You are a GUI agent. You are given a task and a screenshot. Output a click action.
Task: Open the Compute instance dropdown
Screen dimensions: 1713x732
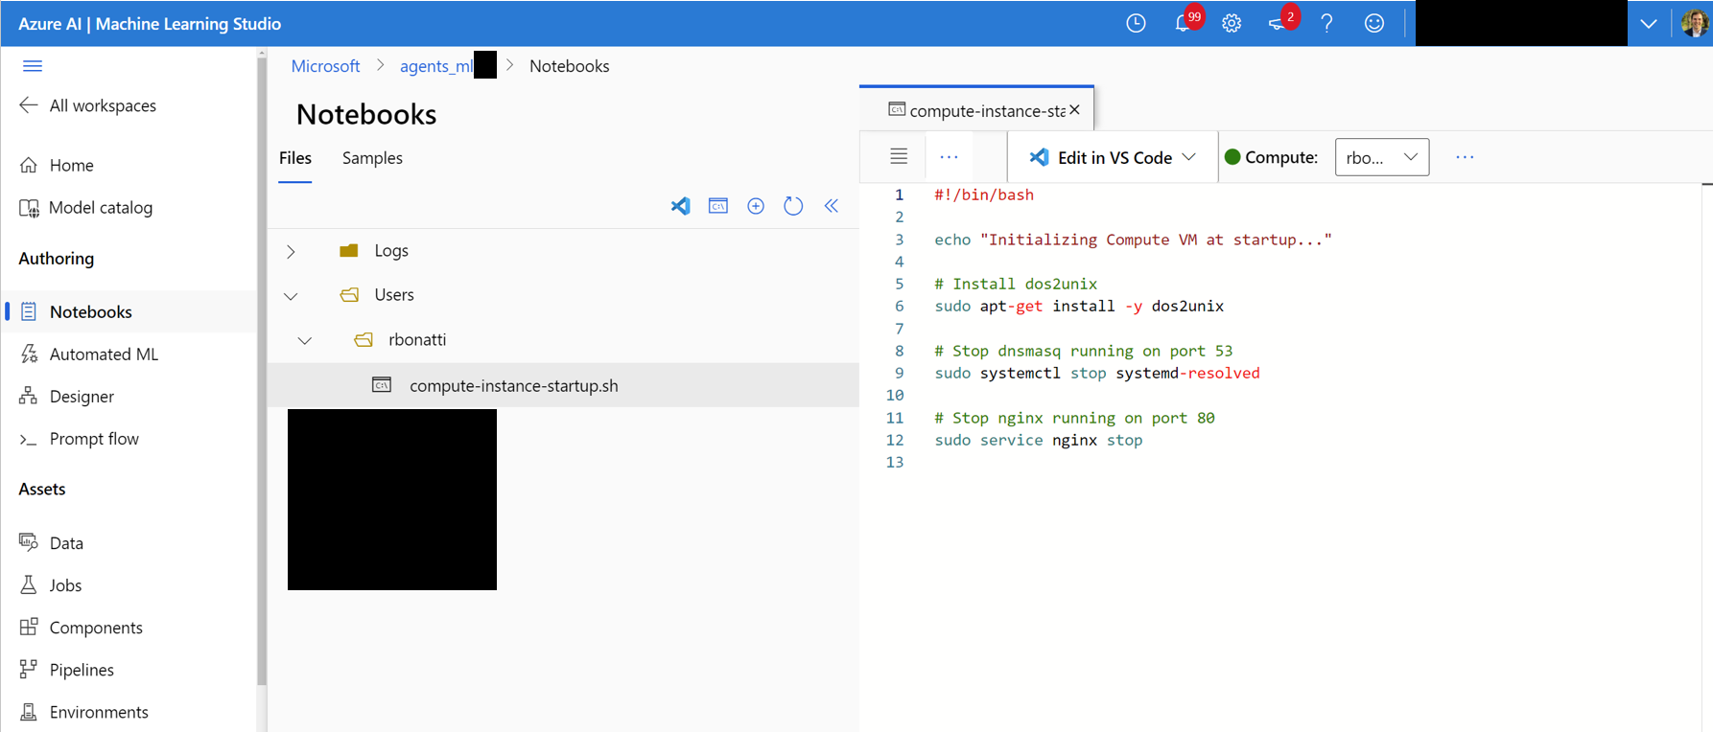point(1382,157)
